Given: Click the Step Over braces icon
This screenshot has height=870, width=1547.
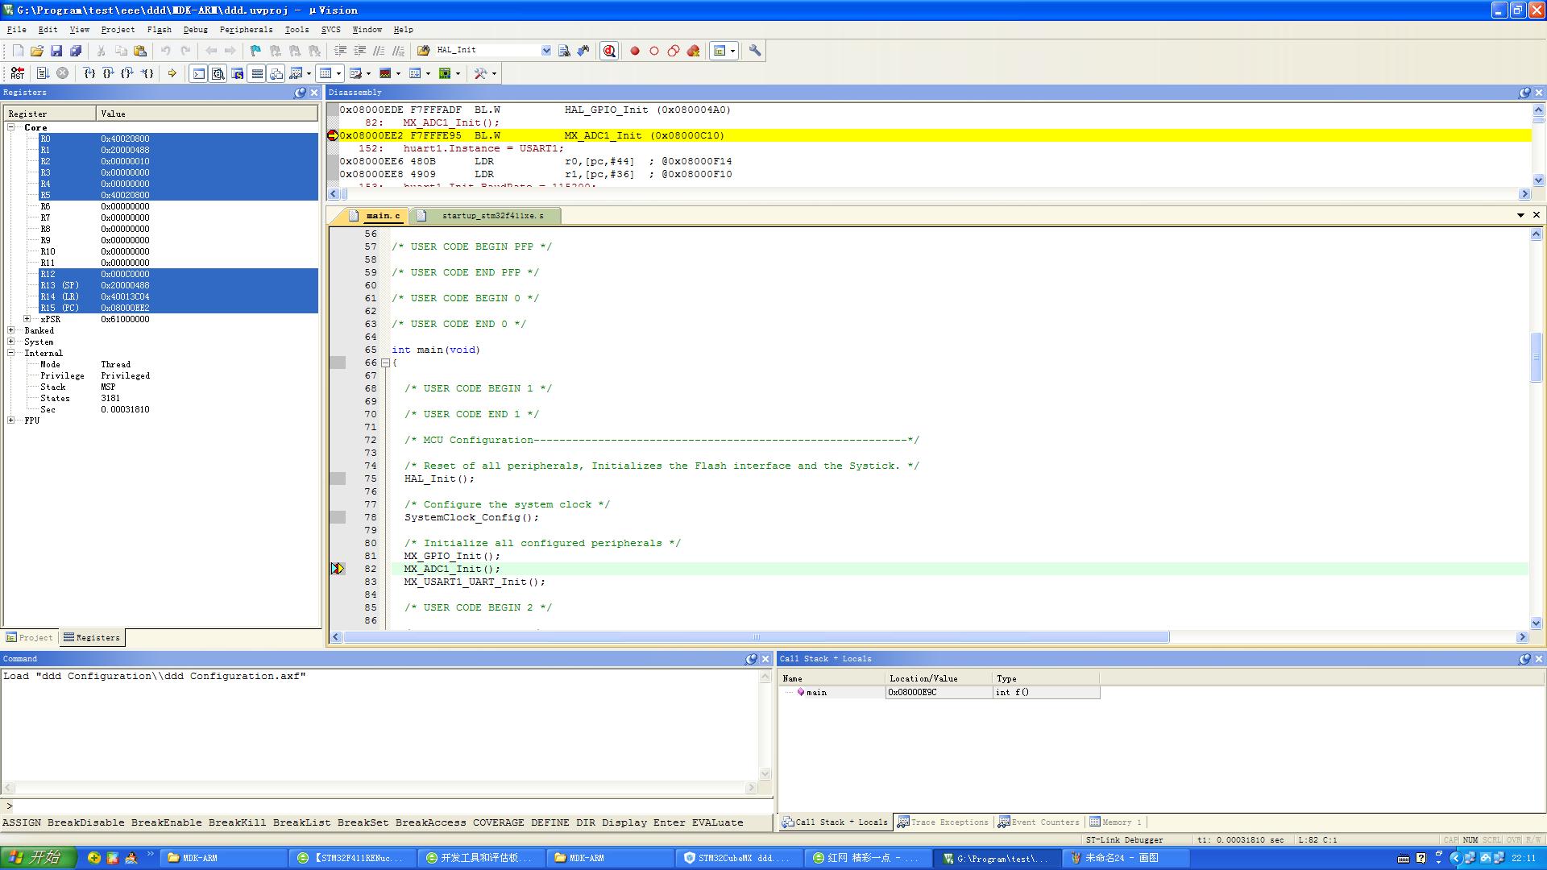Looking at the screenshot, I should pos(109,73).
